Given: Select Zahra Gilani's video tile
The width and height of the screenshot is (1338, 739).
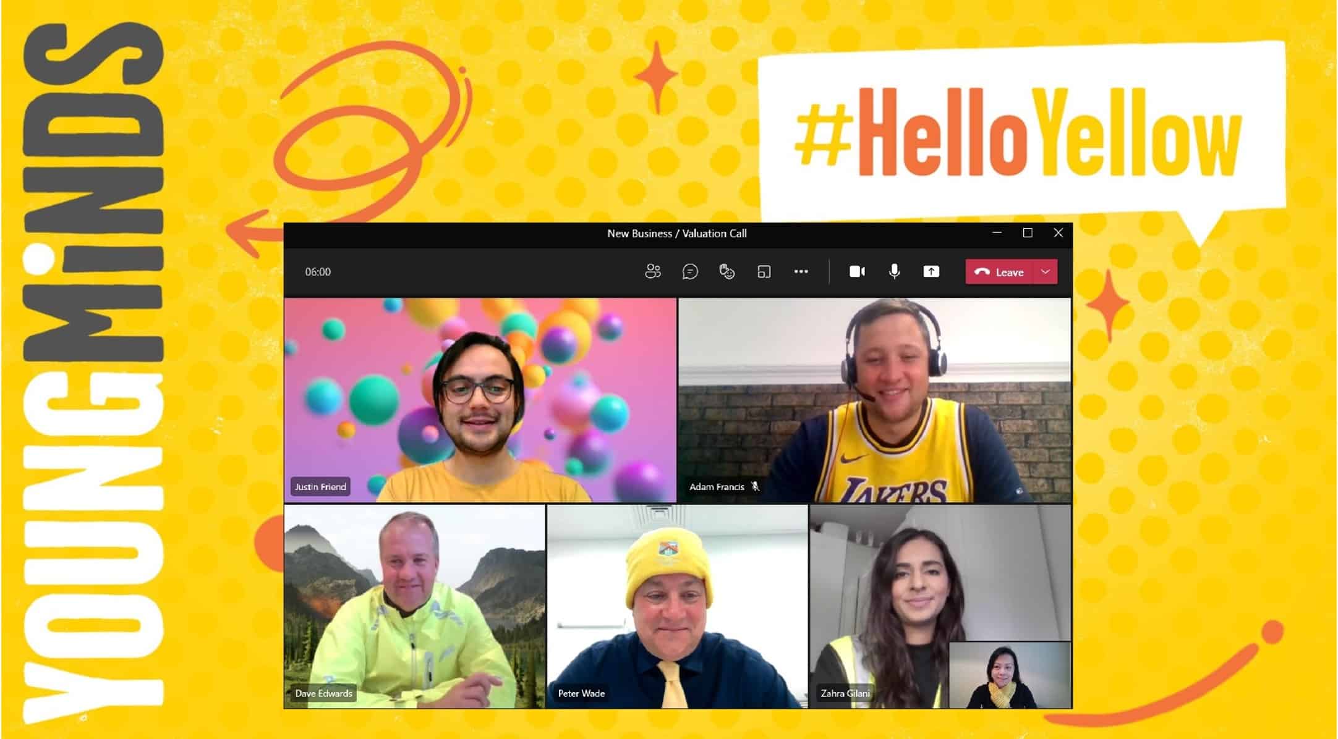Looking at the screenshot, I should [x=940, y=607].
